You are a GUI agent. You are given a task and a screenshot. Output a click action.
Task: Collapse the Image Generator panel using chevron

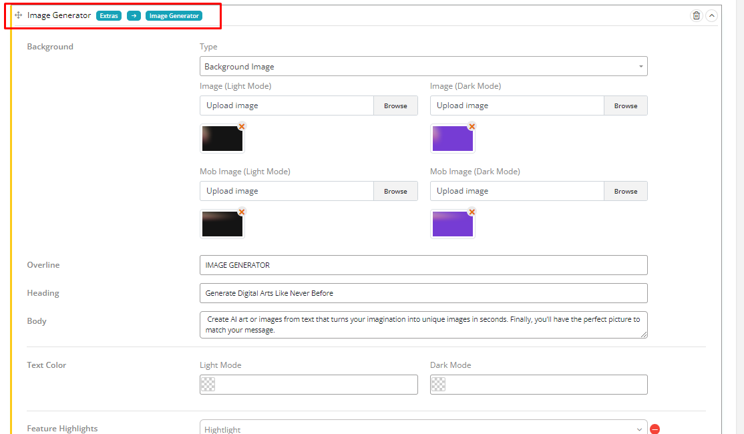(711, 15)
